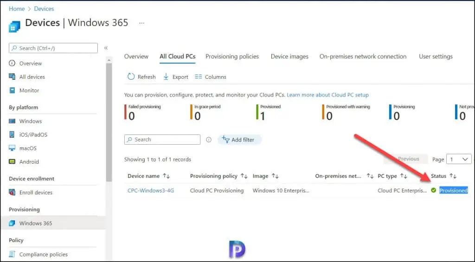The image size is (475, 262).
Task: Click Cloud PC Enterpris... type cell
Action: coord(402,191)
